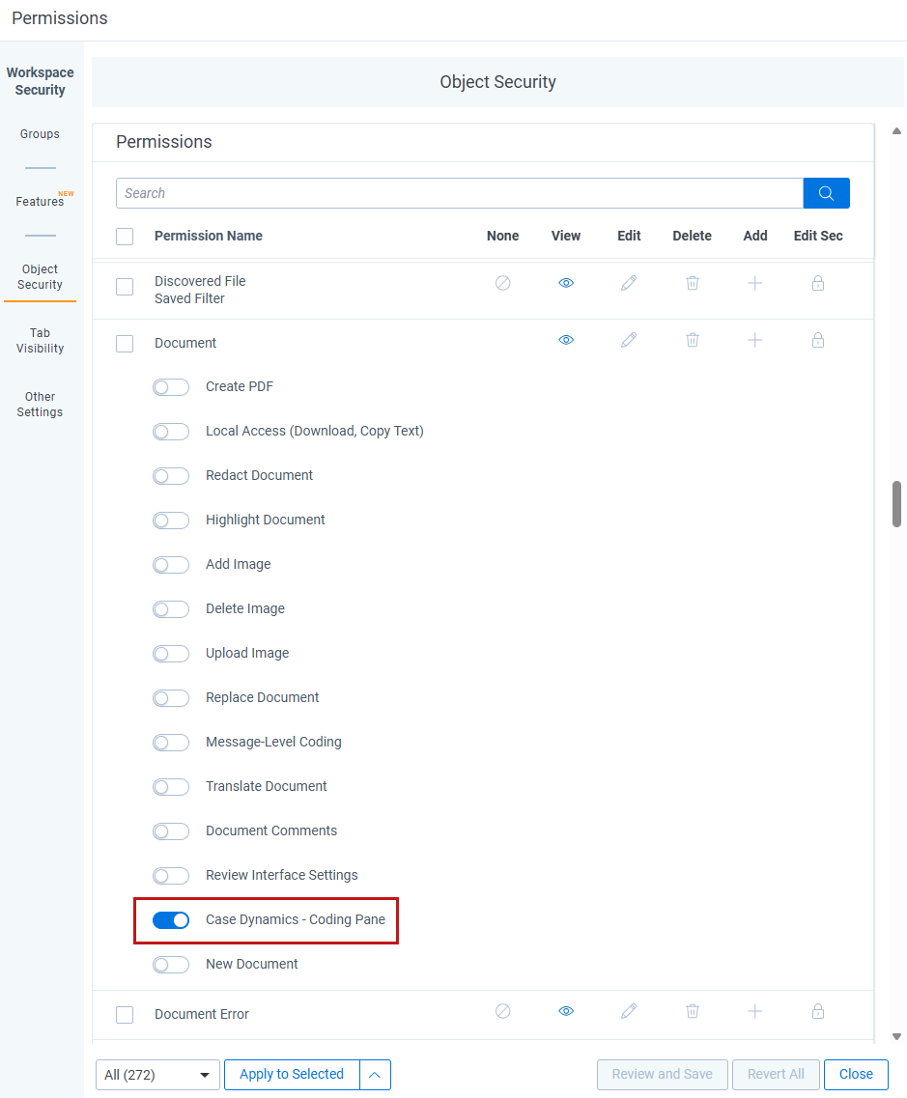Click Delete trash icon for Document Error

click(692, 1011)
